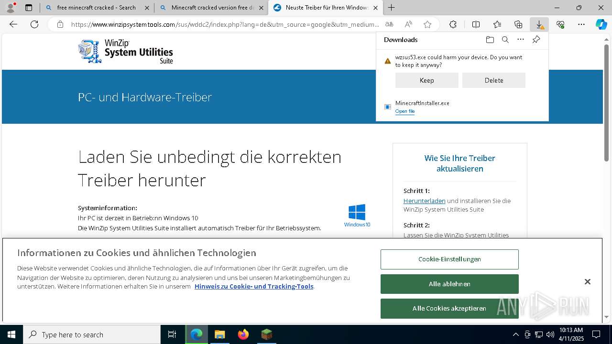
Task: Toggle the downloads toolbar button
Action: (539, 24)
